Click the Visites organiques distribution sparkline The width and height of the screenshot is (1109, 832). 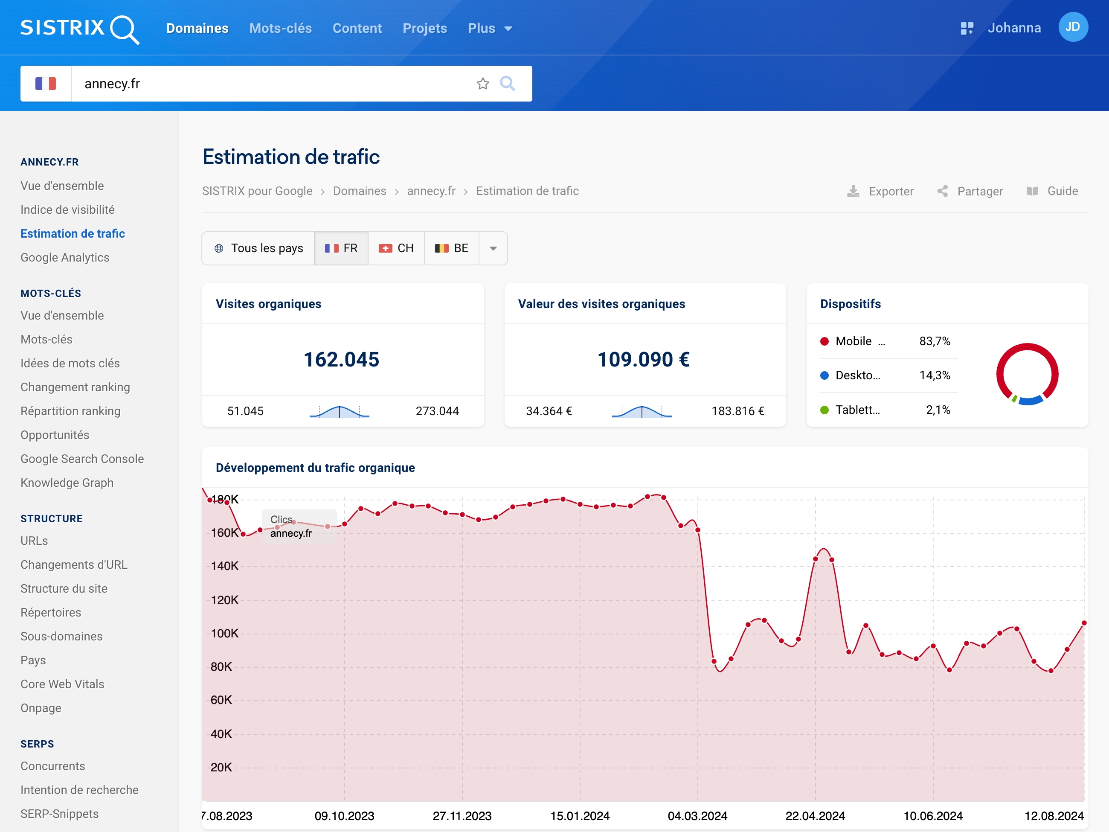click(x=340, y=411)
